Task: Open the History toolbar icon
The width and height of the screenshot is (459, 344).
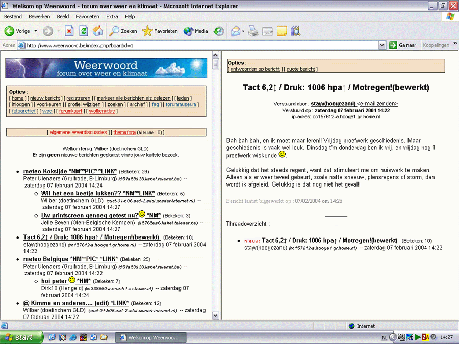Action: (x=219, y=31)
